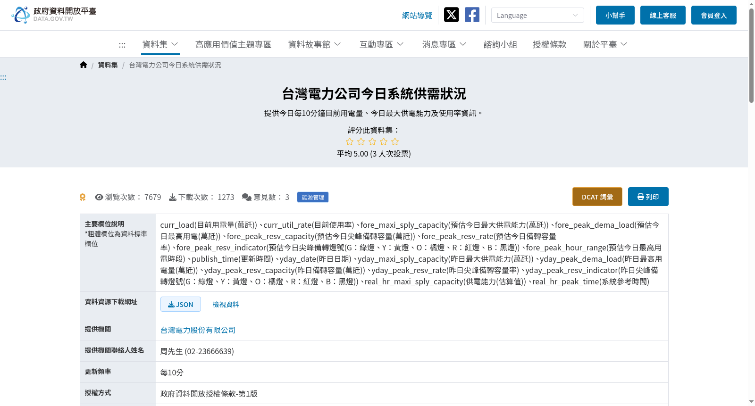Click the row label 授權方式
This screenshot has height=406, width=755.
point(98,393)
